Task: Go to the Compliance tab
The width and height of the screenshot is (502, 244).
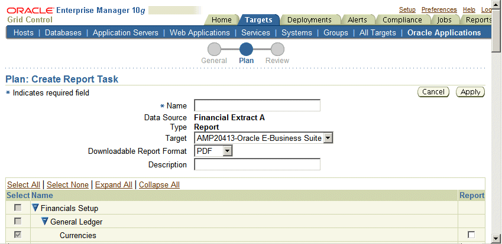Action: (402, 20)
